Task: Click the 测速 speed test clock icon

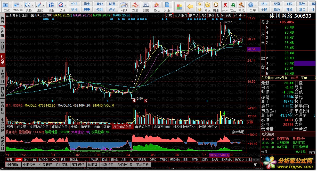Action: (216, 5)
